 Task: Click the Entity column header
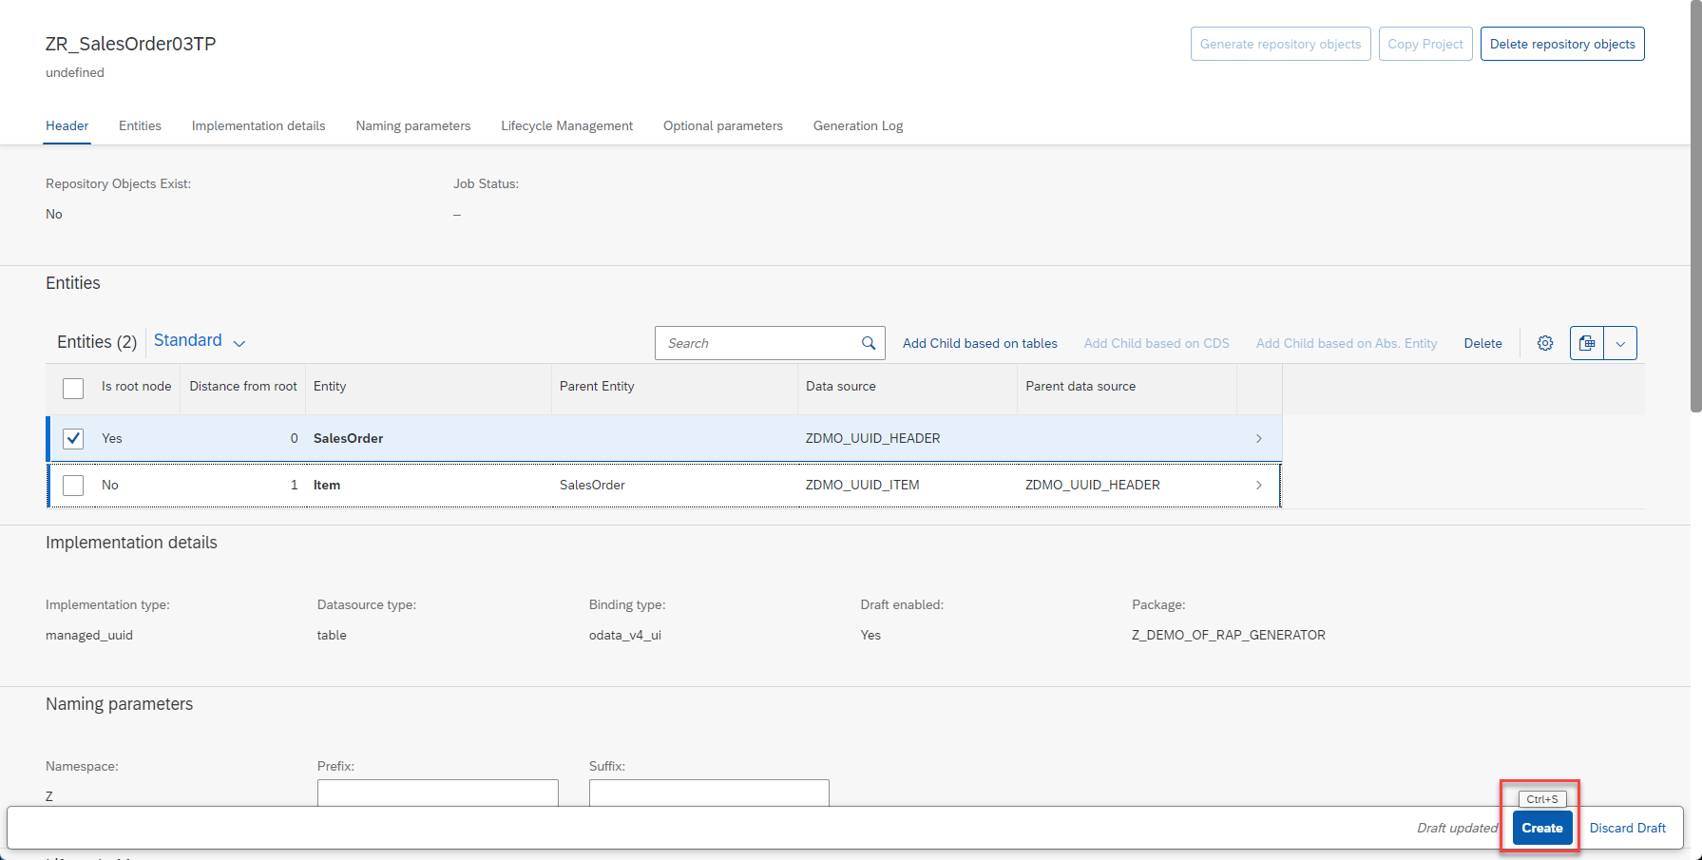coord(428,386)
